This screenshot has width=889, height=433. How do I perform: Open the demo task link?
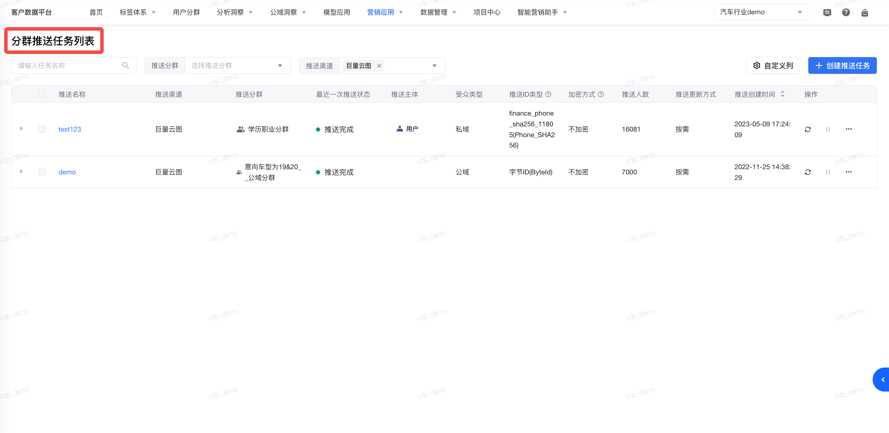(67, 172)
